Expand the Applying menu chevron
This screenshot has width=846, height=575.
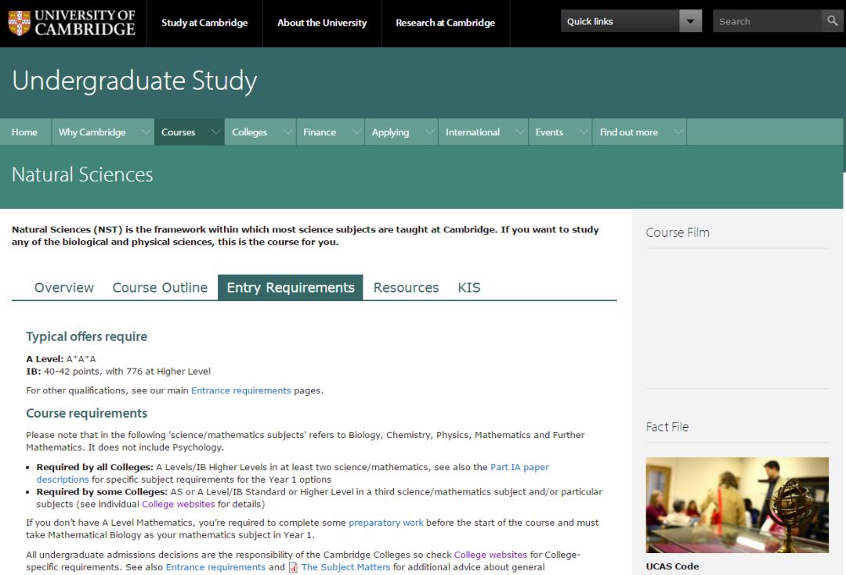coord(429,132)
